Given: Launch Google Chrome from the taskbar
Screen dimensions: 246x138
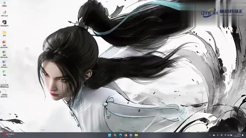Looking at the screenshot, I should point(126,135).
